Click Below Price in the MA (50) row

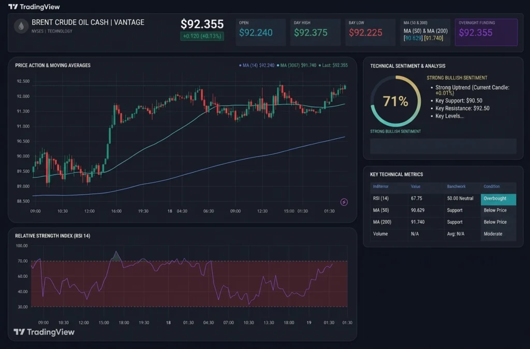pyautogui.click(x=495, y=211)
